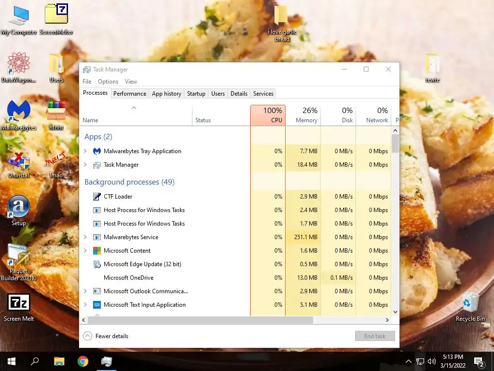Open File Explorer from the taskbar
The image size is (494, 371).
[59, 361]
